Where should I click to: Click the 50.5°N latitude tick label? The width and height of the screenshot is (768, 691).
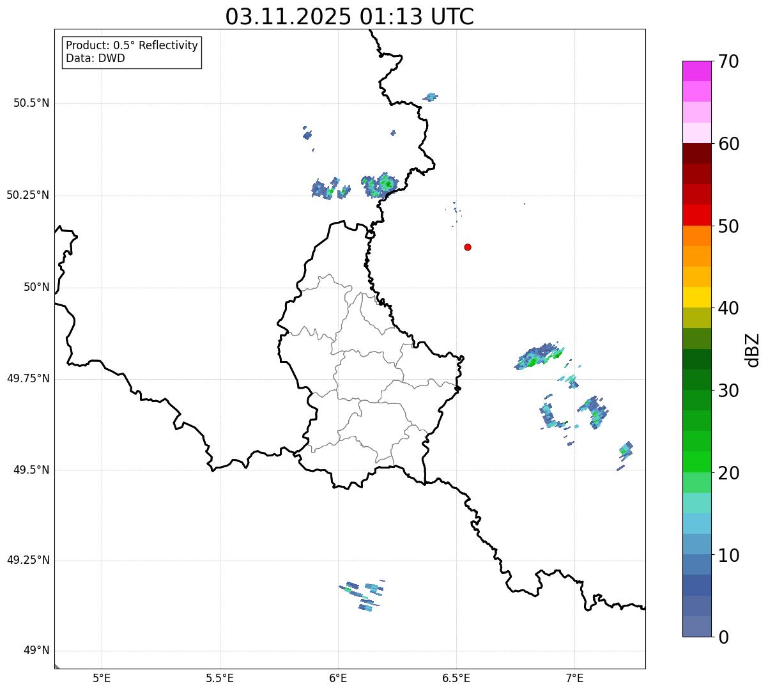(x=31, y=103)
